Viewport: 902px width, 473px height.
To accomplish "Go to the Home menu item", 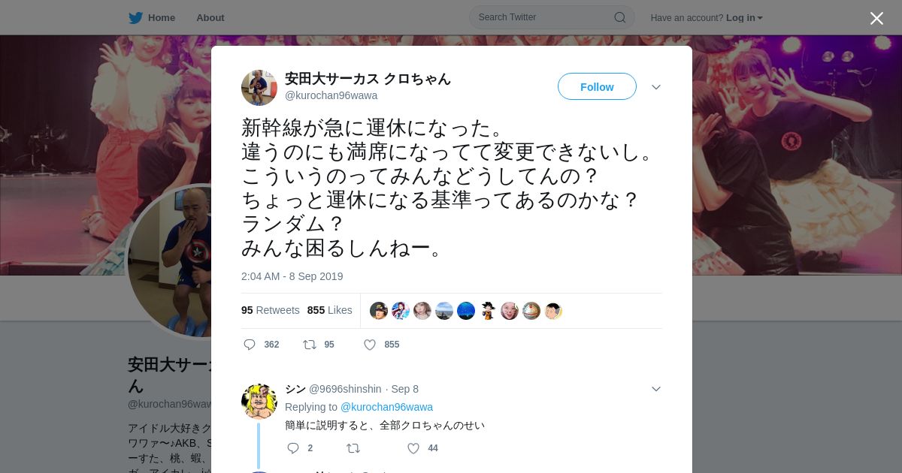I will pos(162,18).
